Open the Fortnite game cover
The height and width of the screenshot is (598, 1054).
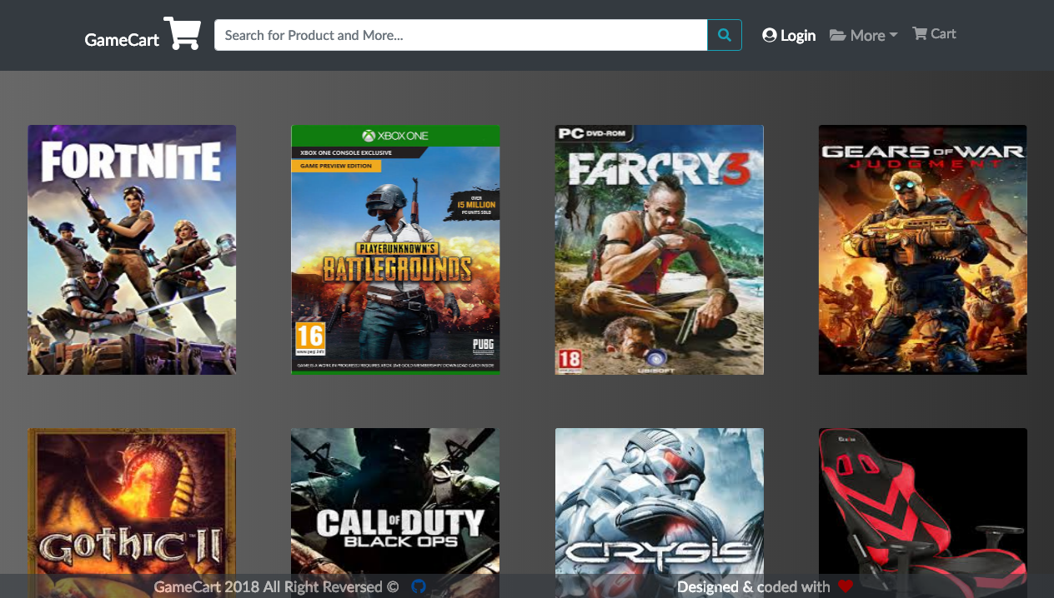[132, 249]
